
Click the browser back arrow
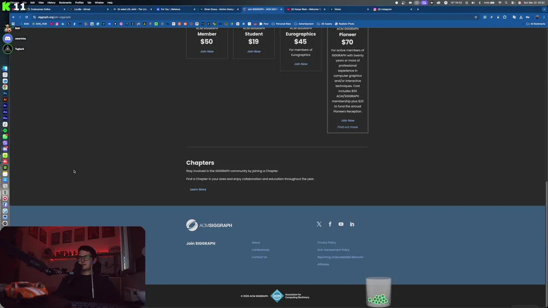coord(13,17)
